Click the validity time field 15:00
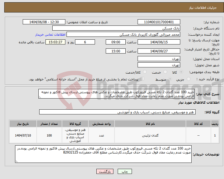The width and height of the screenshot is (224, 179). 116,51
